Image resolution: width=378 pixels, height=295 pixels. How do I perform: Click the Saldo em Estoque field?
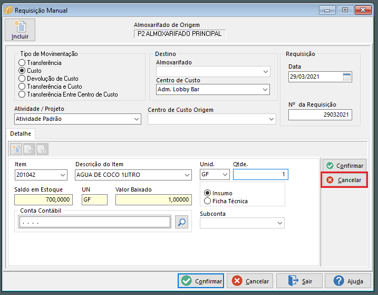43,199
